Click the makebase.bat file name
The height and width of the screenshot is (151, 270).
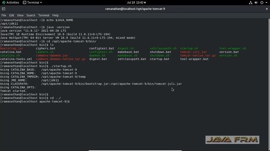(x=128, y=52)
